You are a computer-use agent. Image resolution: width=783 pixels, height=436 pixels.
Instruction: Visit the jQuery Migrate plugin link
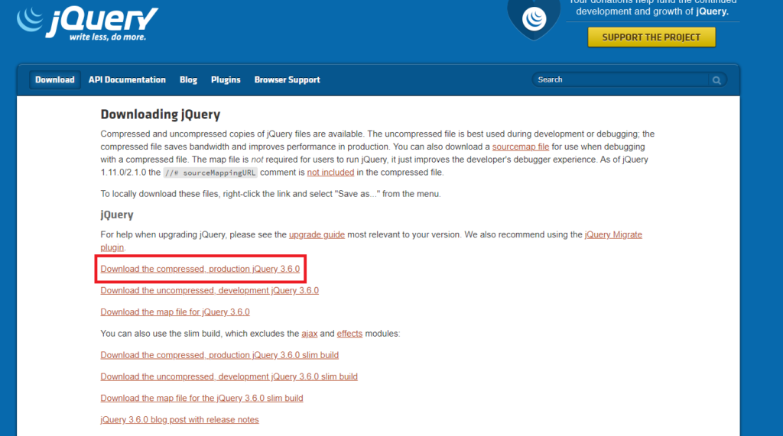pos(613,235)
